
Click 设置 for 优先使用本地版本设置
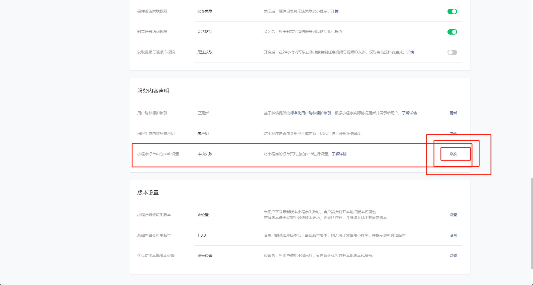tap(453, 256)
